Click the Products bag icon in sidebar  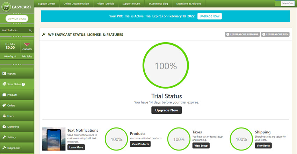pyautogui.click(x=4, y=95)
